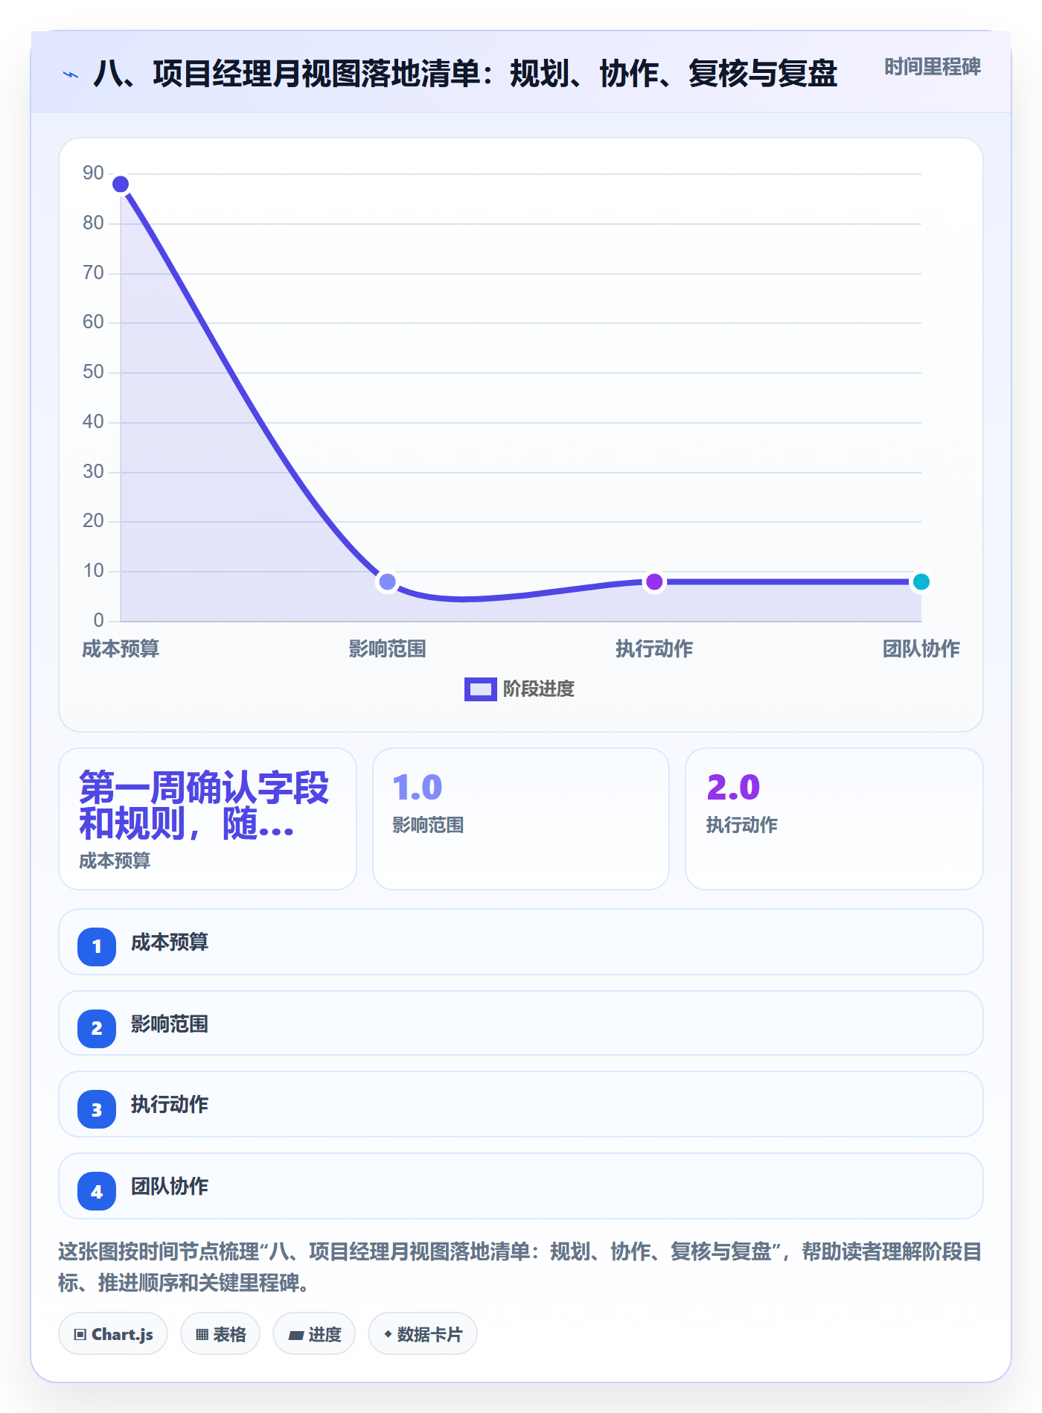The height and width of the screenshot is (1413, 1042).
Task: Click the 阶段进度 legend label
Action: coord(538,689)
